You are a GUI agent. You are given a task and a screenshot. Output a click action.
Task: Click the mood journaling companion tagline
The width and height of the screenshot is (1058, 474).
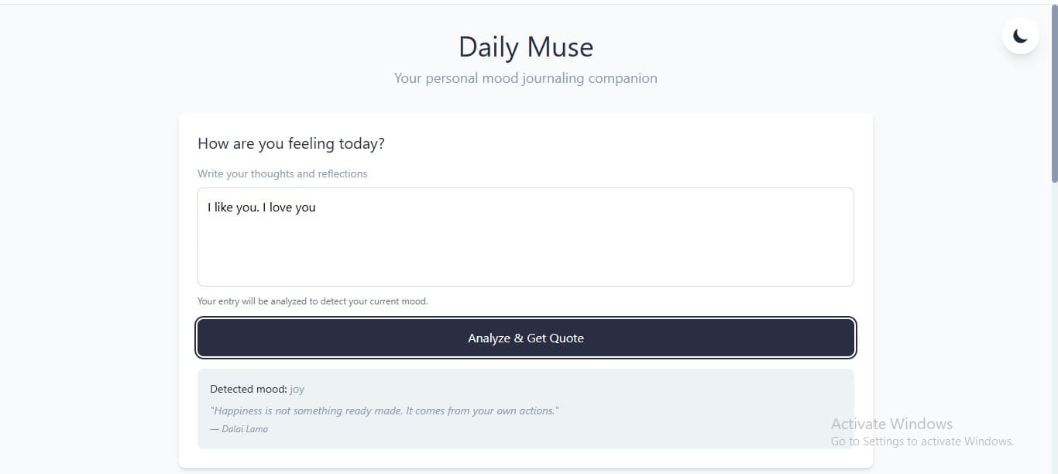pyautogui.click(x=525, y=77)
